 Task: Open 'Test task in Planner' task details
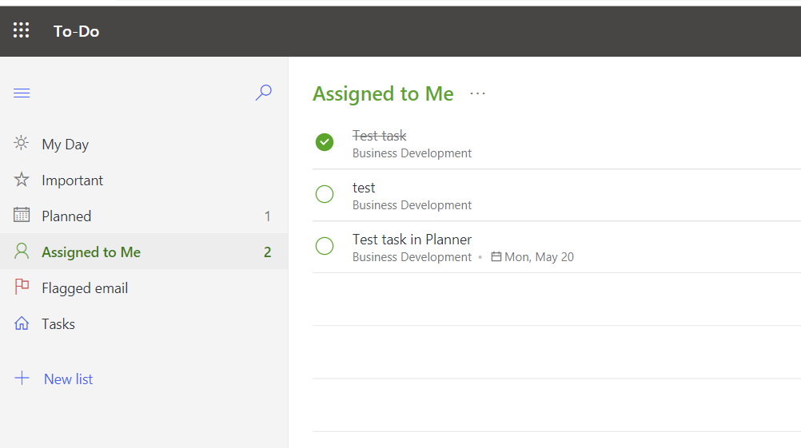click(412, 240)
